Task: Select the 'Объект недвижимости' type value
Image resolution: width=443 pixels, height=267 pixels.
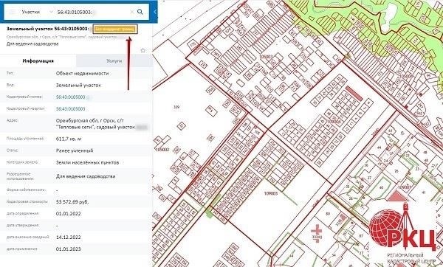Action: point(82,73)
